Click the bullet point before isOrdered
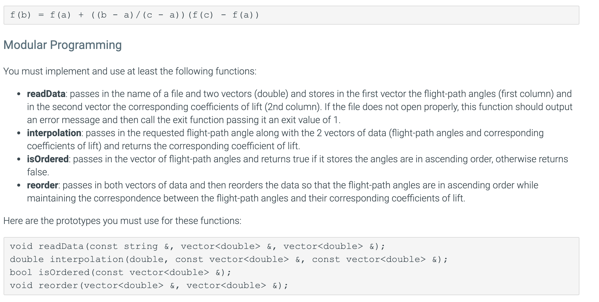Image resolution: width=599 pixels, height=302 pixels. pos(19,159)
